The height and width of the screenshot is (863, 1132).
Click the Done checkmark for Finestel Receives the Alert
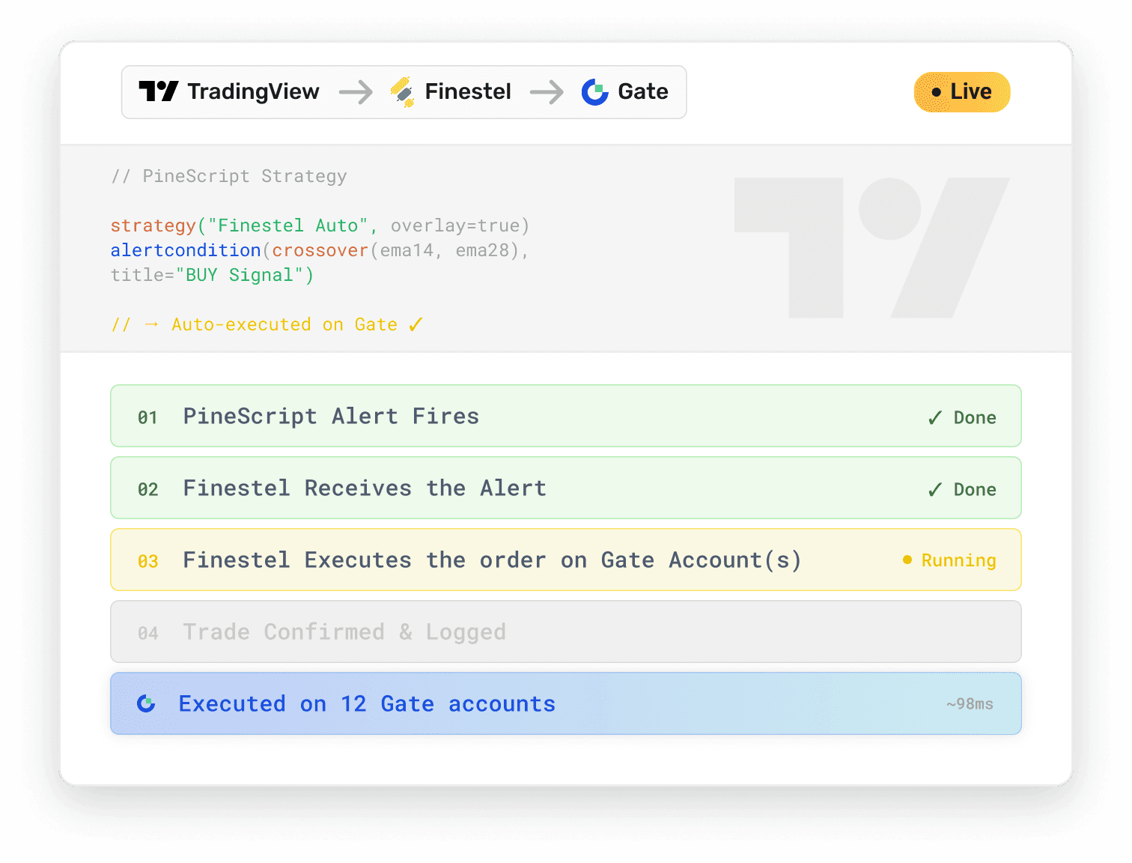coord(935,490)
